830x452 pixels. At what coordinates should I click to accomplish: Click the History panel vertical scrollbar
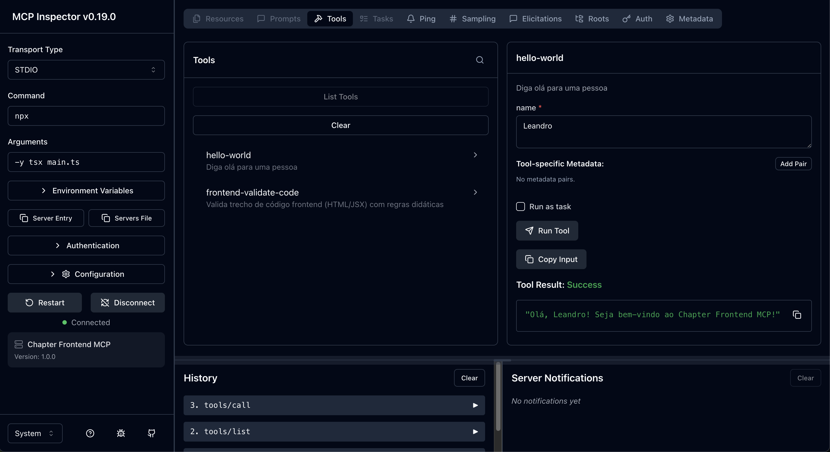498,396
